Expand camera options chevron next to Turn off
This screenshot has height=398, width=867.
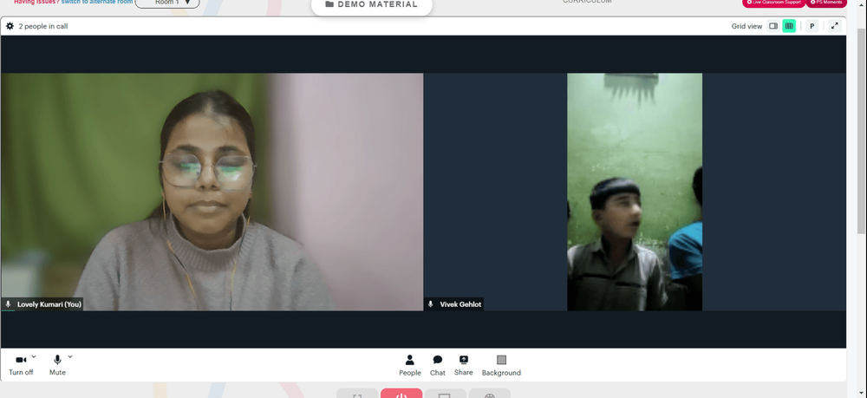(x=34, y=356)
